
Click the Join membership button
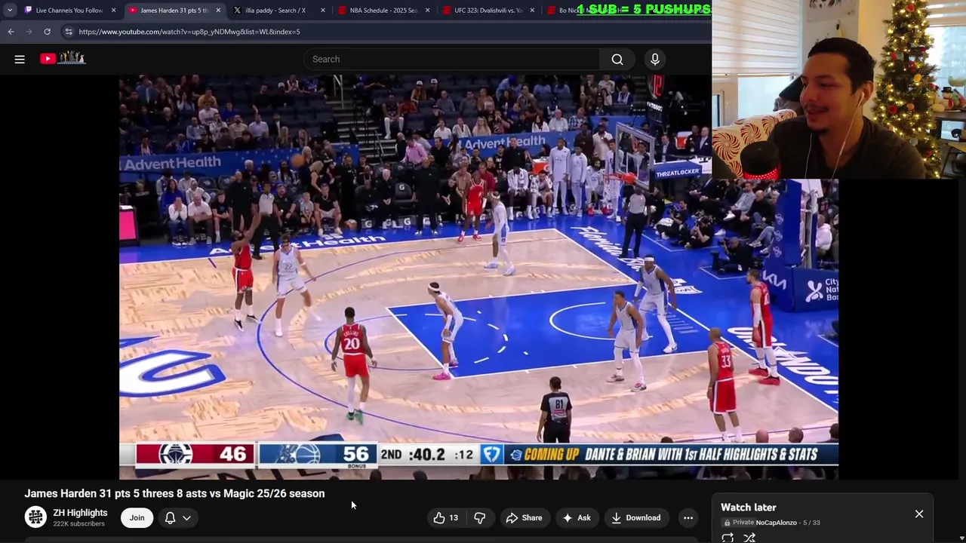pyautogui.click(x=137, y=517)
